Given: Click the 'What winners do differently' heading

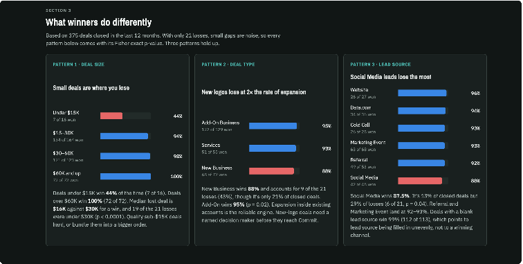Looking at the screenshot, I should pyautogui.click(x=99, y=22).
